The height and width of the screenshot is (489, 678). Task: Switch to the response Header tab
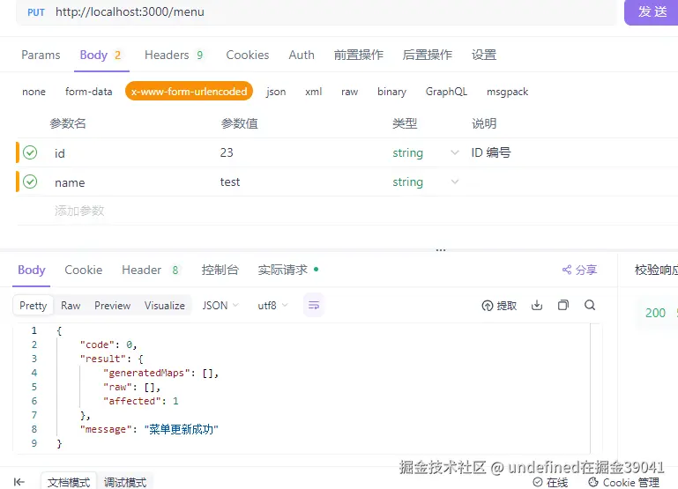(150, 270)
